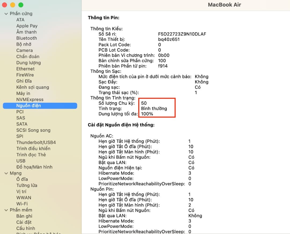Select Apple Pay in the sidebar
290x234 pixels.
(27, 26)
